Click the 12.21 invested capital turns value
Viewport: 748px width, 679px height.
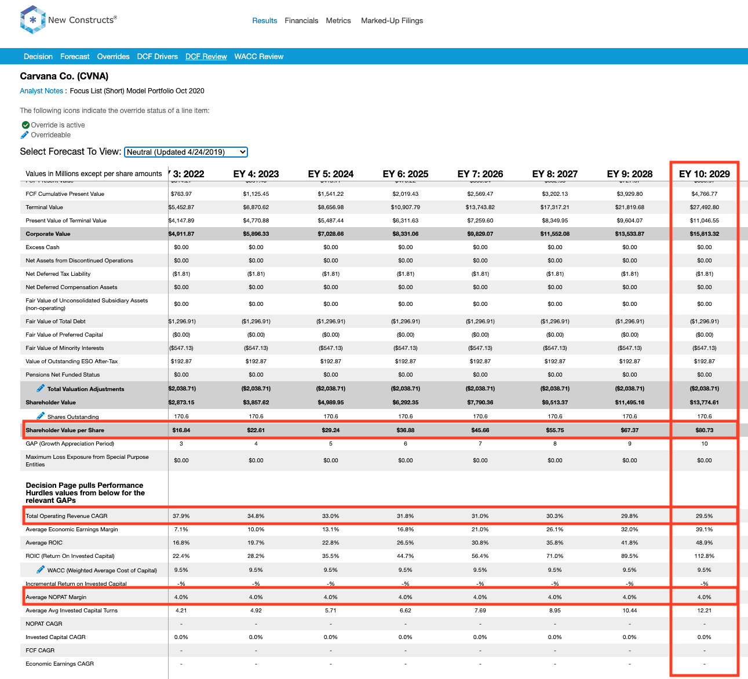705,611
